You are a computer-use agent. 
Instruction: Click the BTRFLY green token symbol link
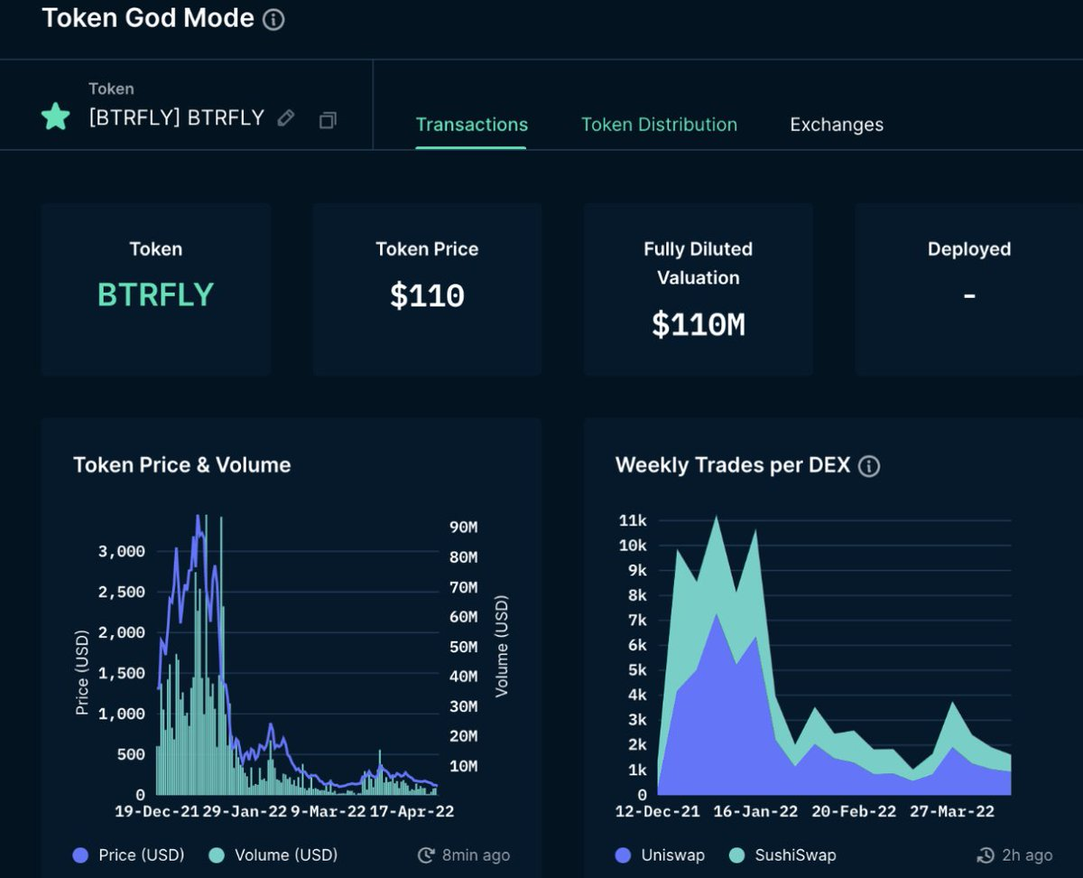click(x=155, y=295)
